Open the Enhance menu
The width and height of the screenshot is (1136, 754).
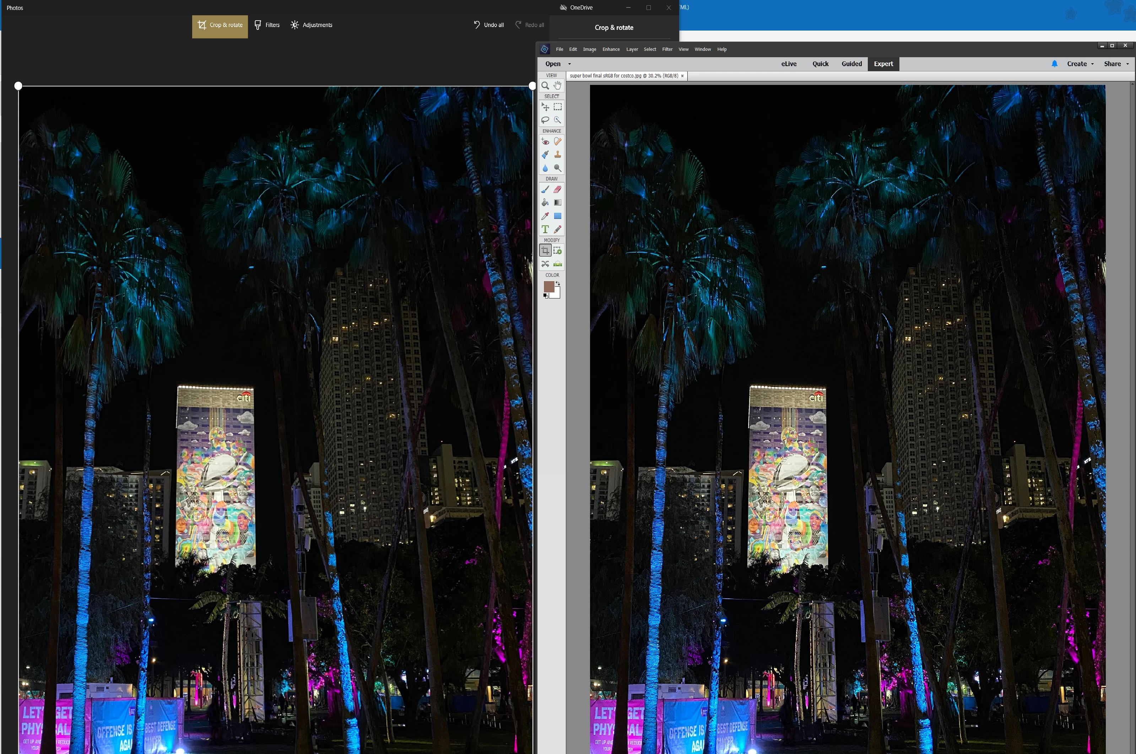611,49
